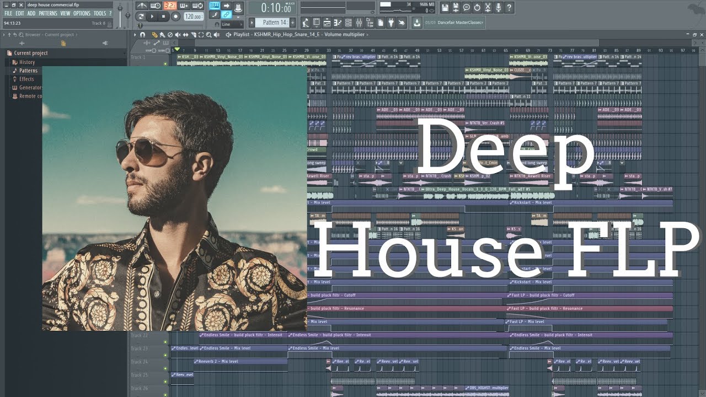Image resolution: width=706 pixels, height=397 pixels.
Task: Click save new version icon
Action: [456, 8]
